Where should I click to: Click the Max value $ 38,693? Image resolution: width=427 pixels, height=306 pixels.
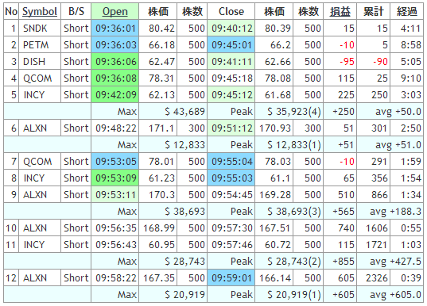coord(173,211)
